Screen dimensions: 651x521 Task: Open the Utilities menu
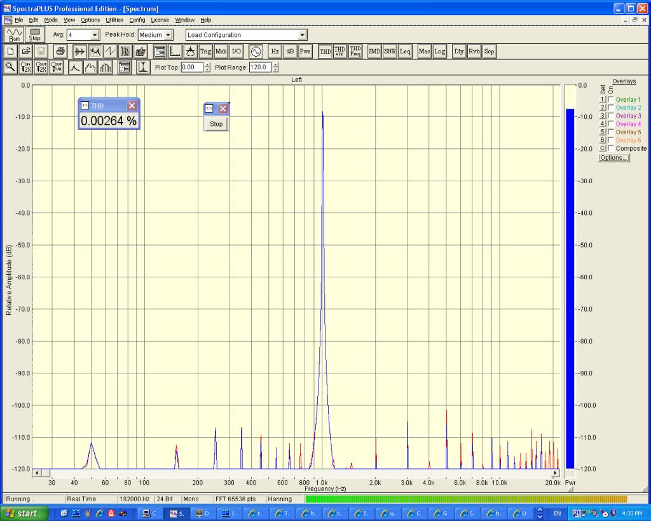pos(114,20)
